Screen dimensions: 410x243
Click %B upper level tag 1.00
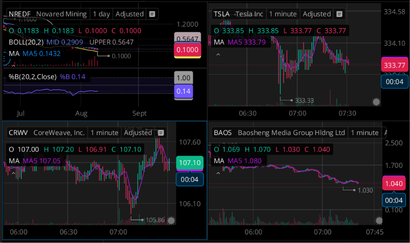click(184, 78)
